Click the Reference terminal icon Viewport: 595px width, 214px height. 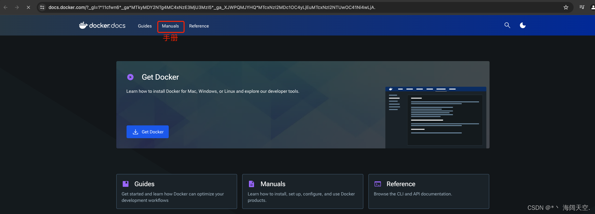click(378, 184)
